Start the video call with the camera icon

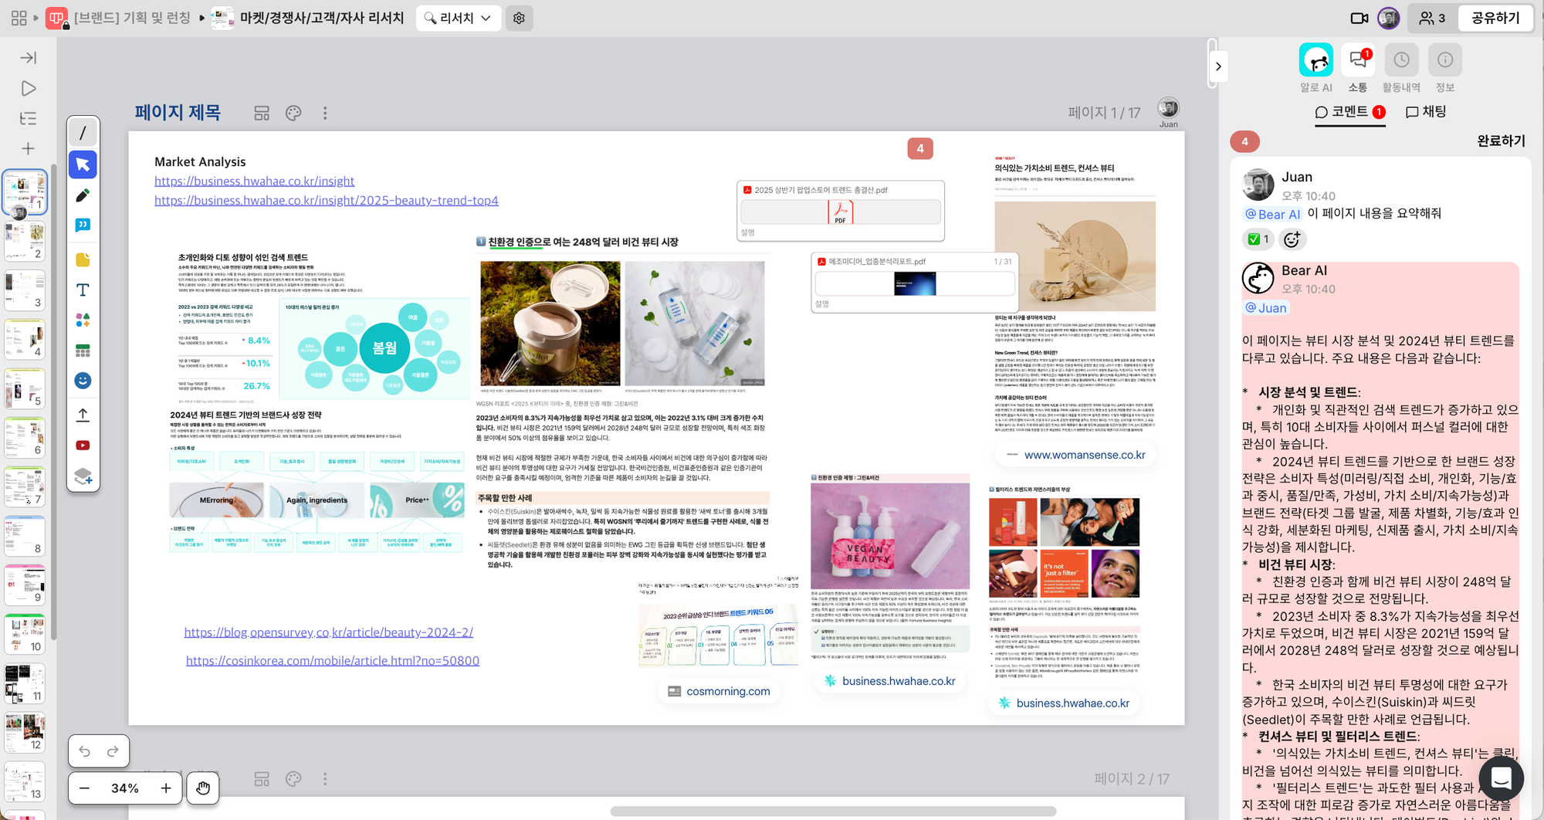pyautogui.click(x=1359, y=18)
